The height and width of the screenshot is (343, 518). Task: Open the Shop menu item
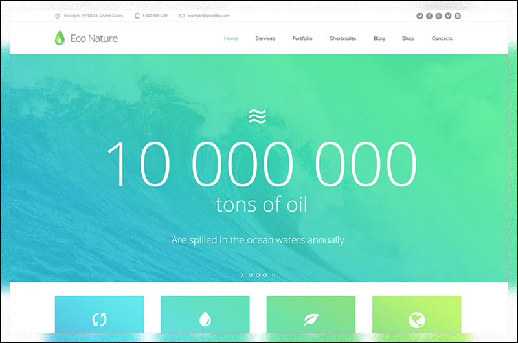coord(408,39)
